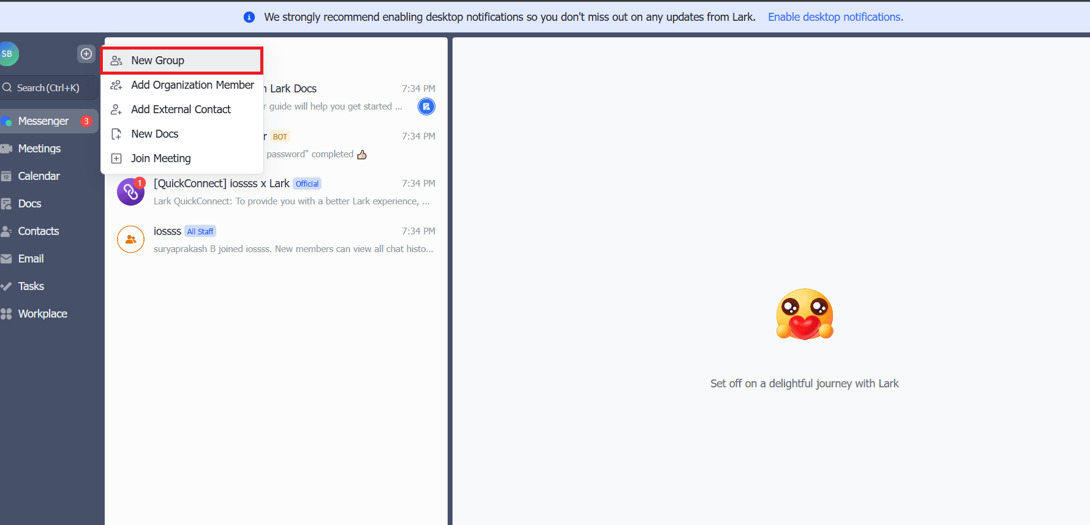Viewport: 1090px width, 525px height.
Task: Click the thumbs-up emoji in BOT message
Action: pos(362,154)
